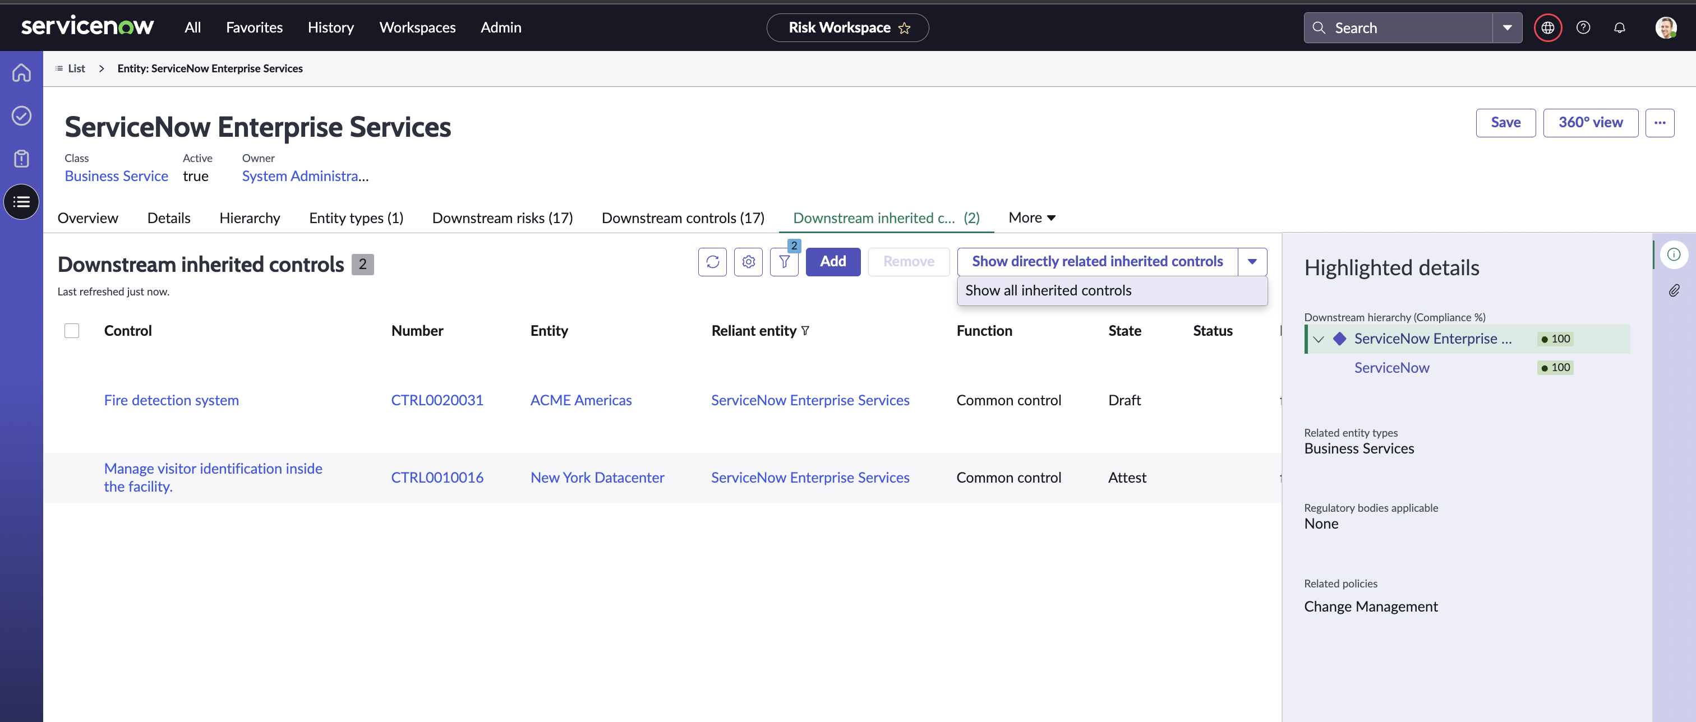Click the Remove button
This screenshot has width=1696, height=722.
909,262
